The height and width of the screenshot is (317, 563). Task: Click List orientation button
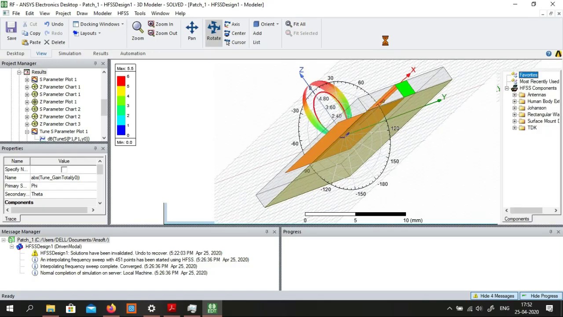tap(256, 42)
